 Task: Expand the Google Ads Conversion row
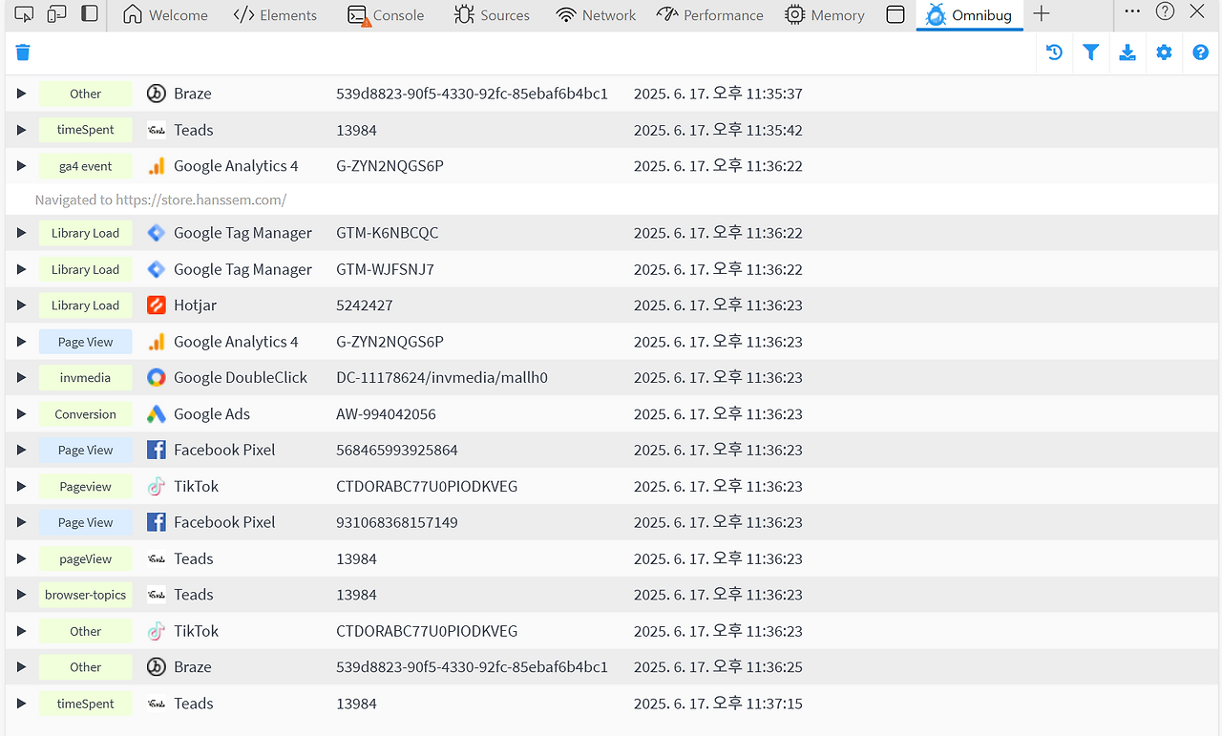tap(21, 414)
